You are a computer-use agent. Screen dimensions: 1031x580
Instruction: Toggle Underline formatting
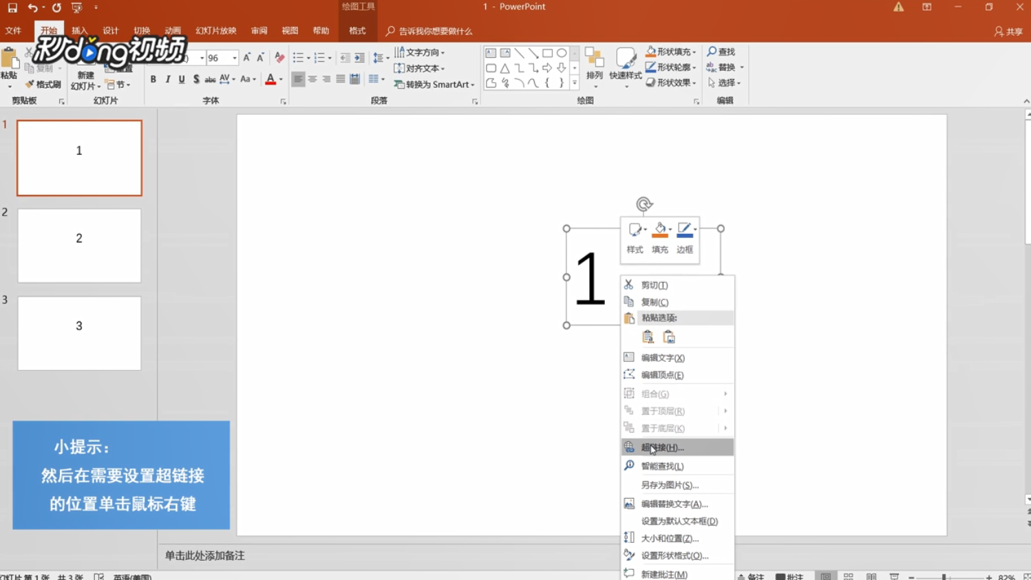click(x=182, y=80)
